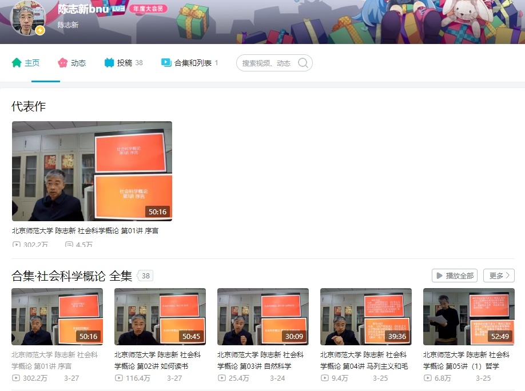
Task: Expand collection via 更多 button
Action: click(x=498, y=276)
